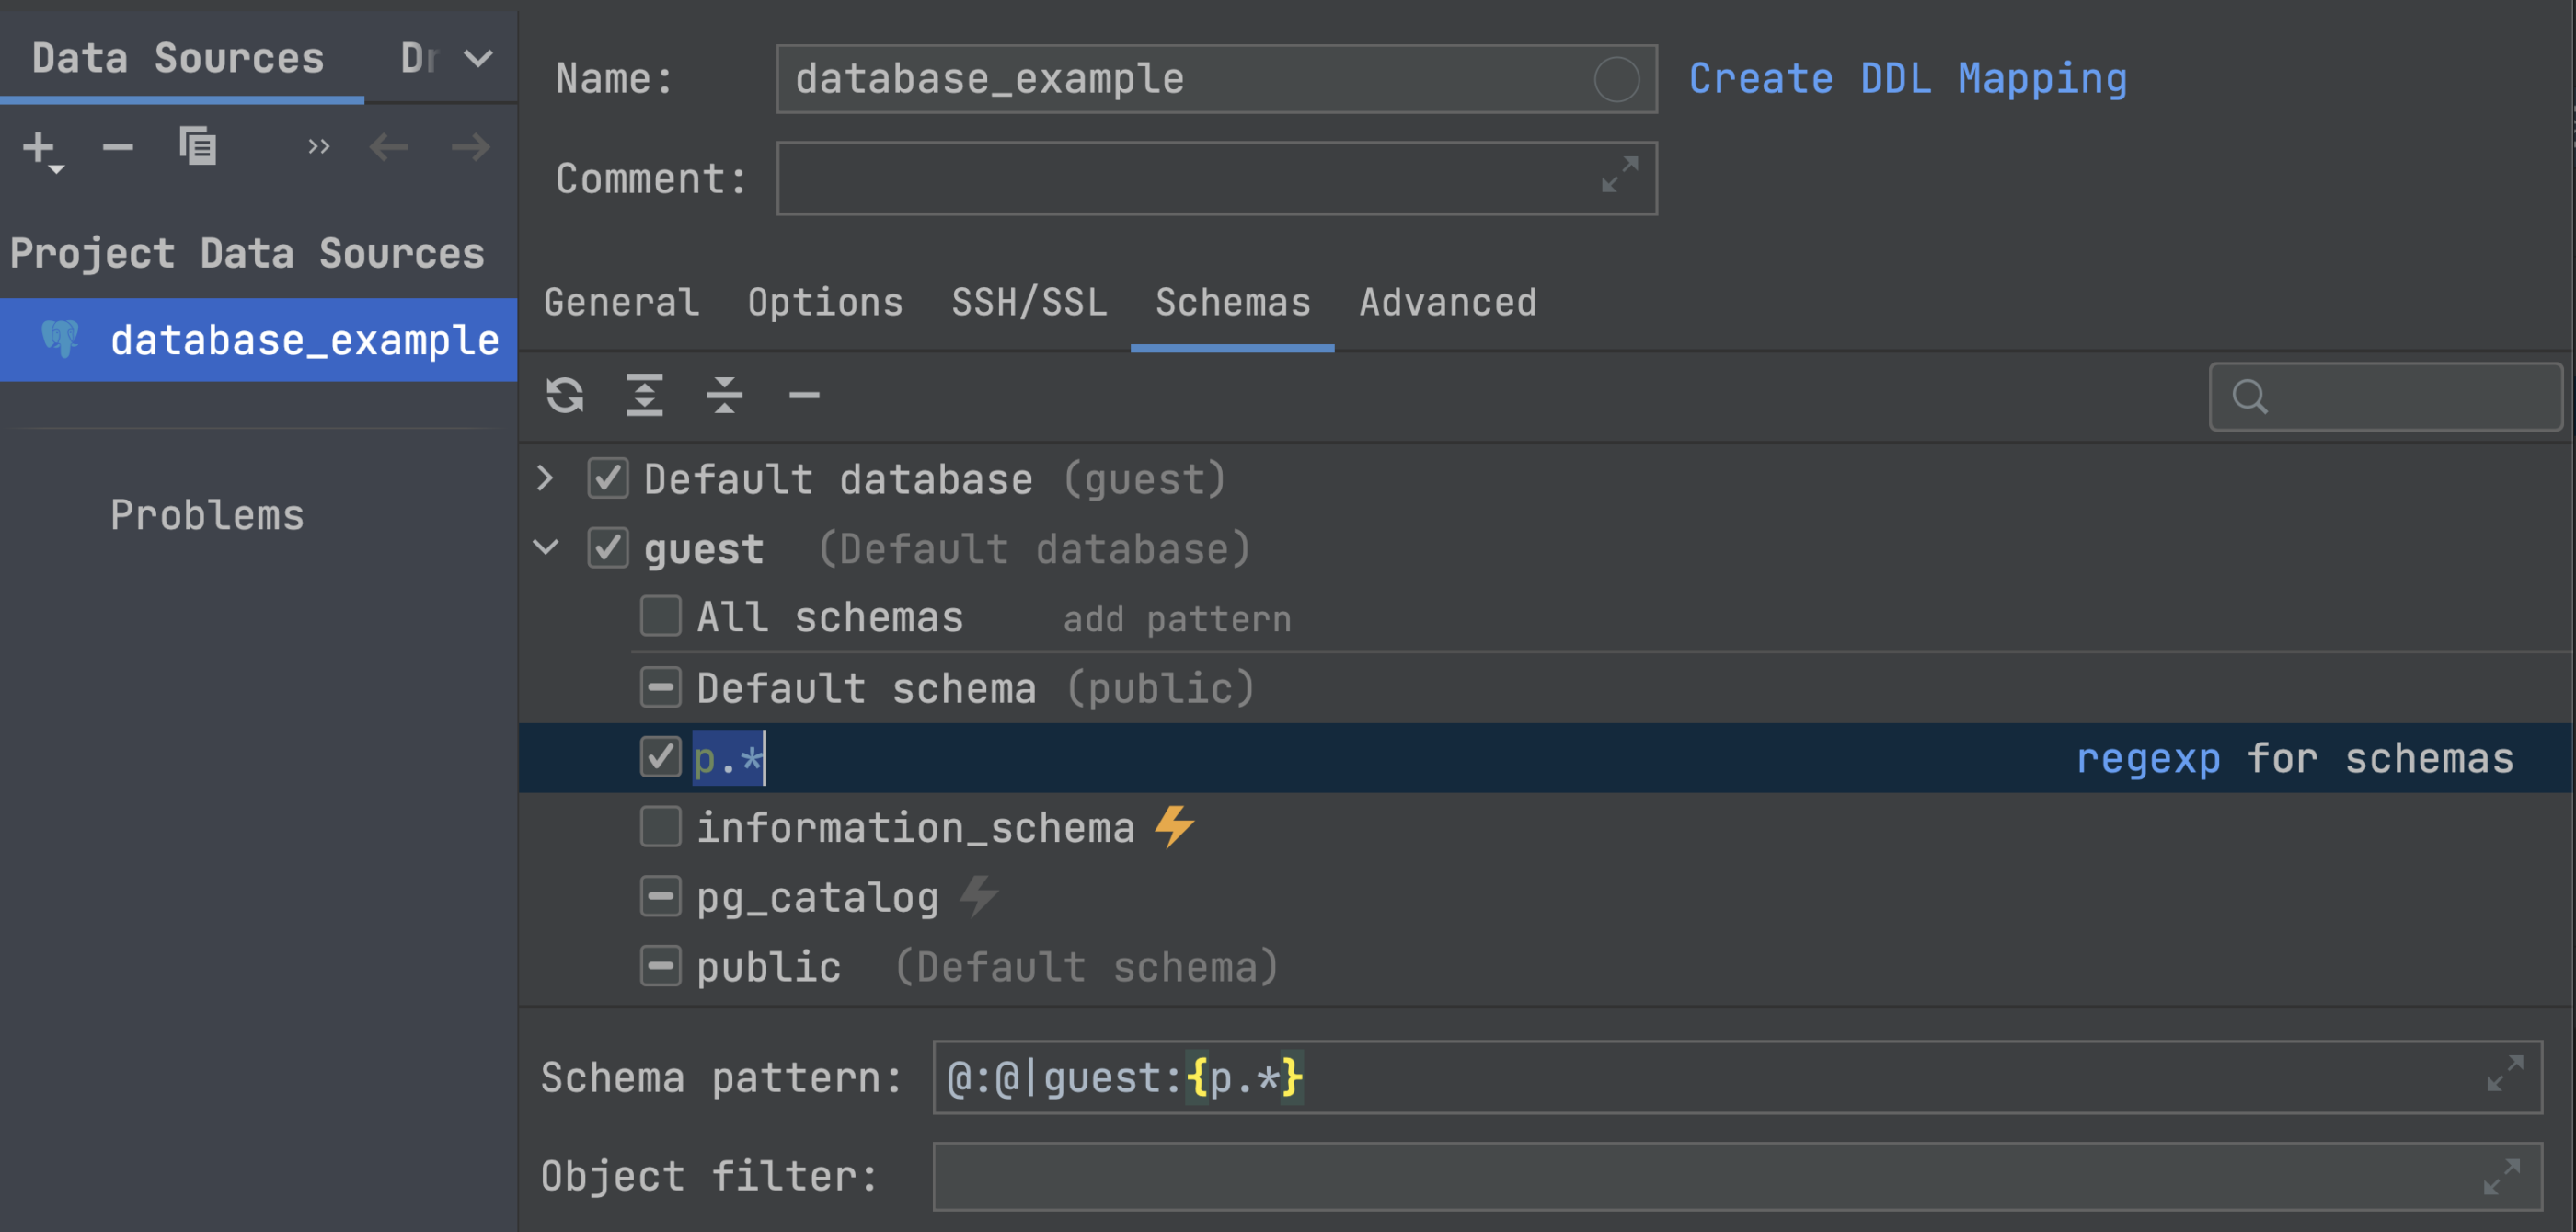The image size is (2576, 1232).
Task: Switch to the Options tab
Action: 825,302
